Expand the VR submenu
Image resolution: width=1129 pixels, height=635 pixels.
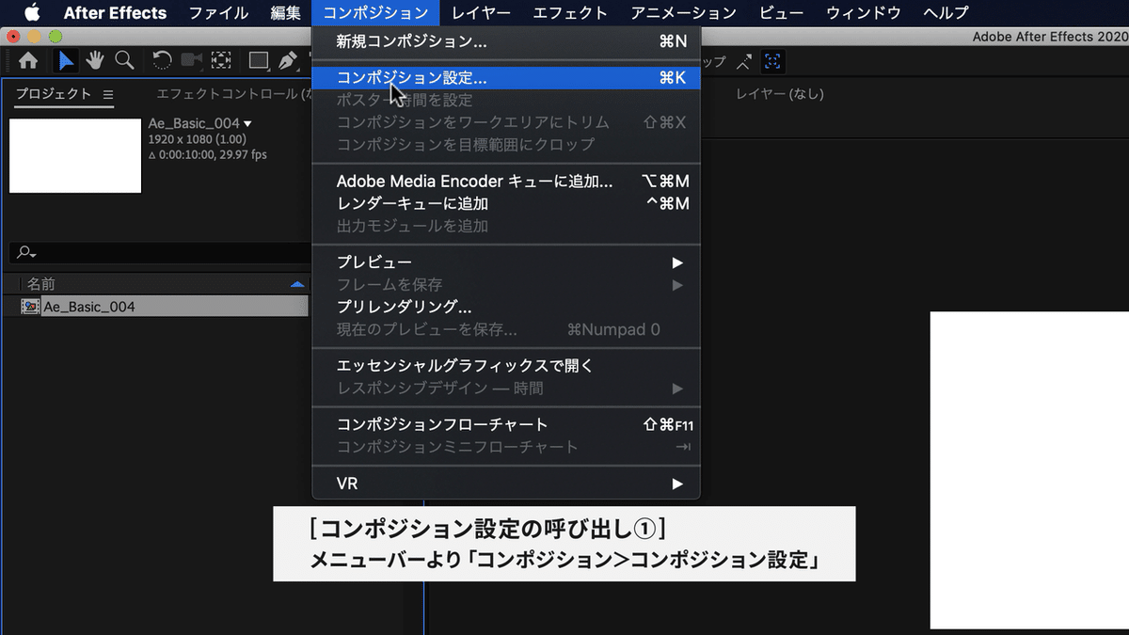coord(676,484)
